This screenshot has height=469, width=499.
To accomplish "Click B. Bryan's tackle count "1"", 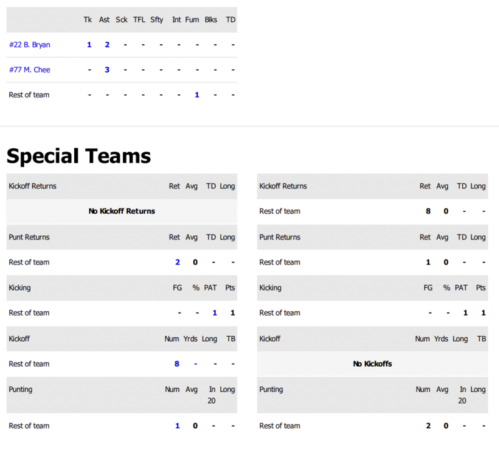I will click(x=89, y=45).
